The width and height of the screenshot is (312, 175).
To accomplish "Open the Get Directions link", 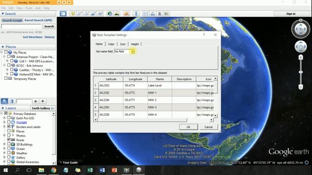I will (x=33, y=37).
